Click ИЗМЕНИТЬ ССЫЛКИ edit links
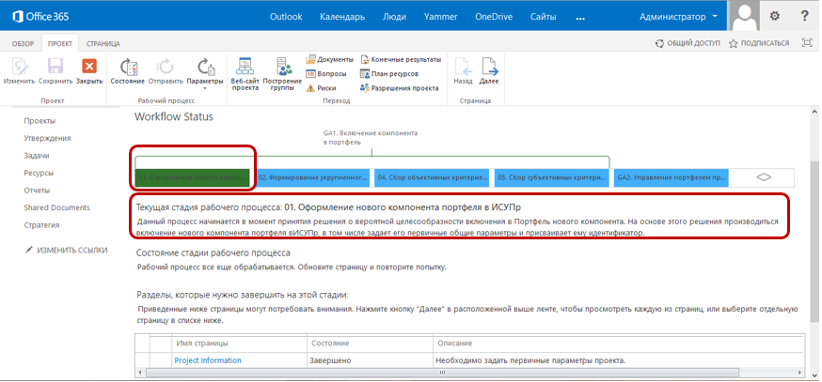The width and height of the screenshot is (822, 382). 67,251
